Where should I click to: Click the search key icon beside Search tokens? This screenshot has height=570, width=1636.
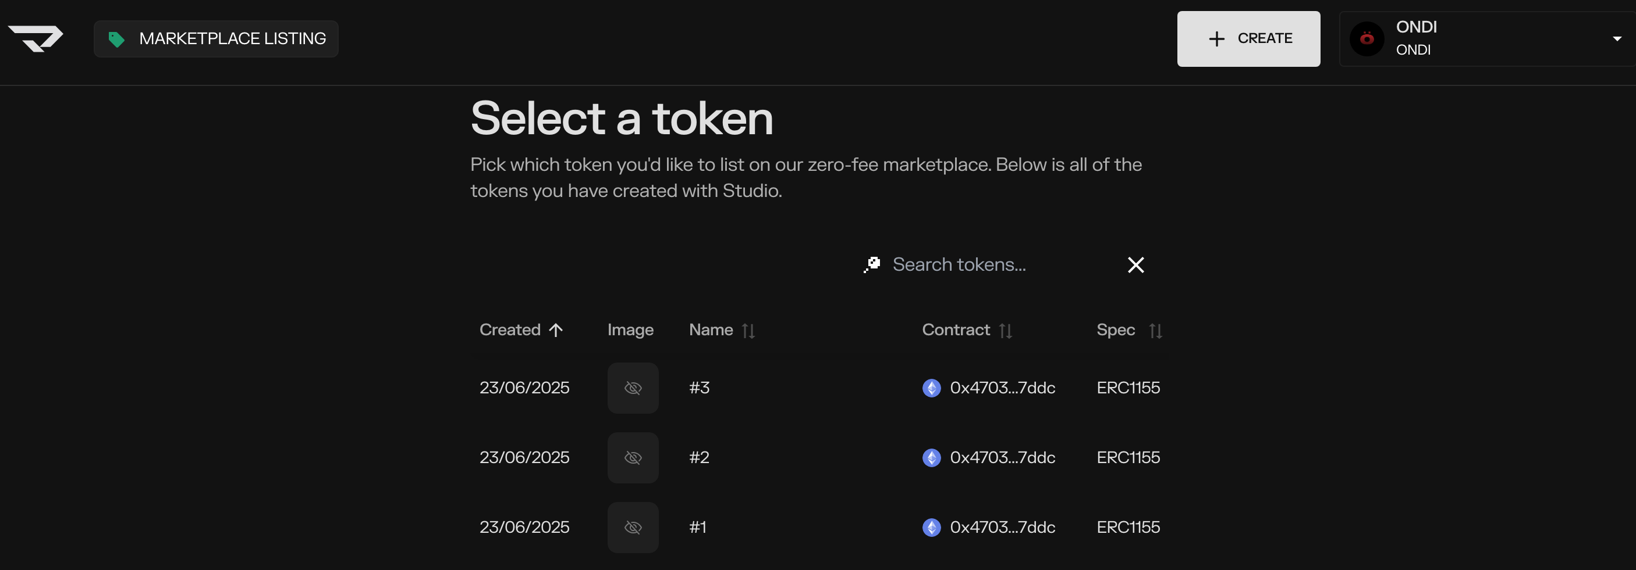(872, 264)
